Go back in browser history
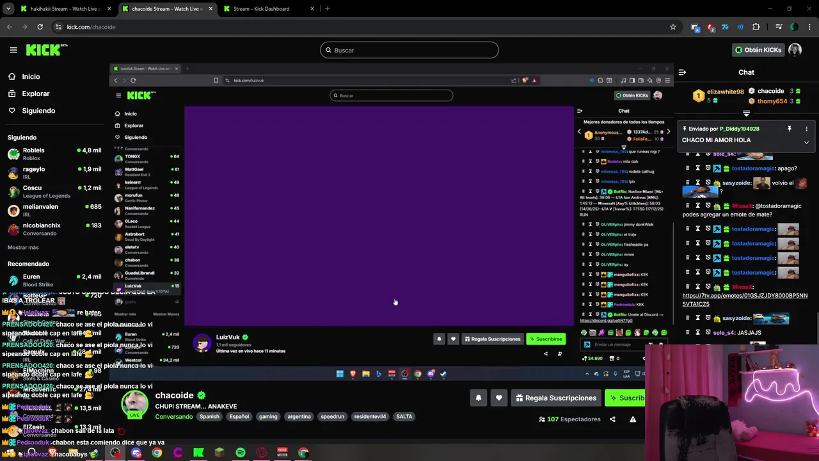This screenshot has height=461, width=819. (x=10, y=27)
